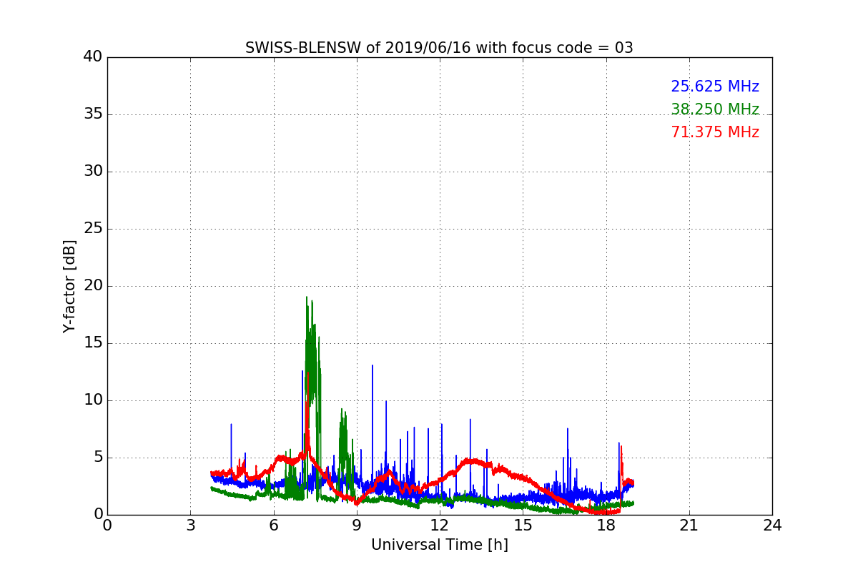The image size is (858, 572).
Task: Click the x-axis tick label 15
Action: [x=523, y=526]
